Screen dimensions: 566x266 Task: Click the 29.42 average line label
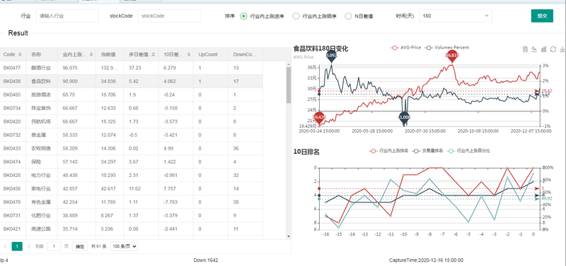pos(547,91)
